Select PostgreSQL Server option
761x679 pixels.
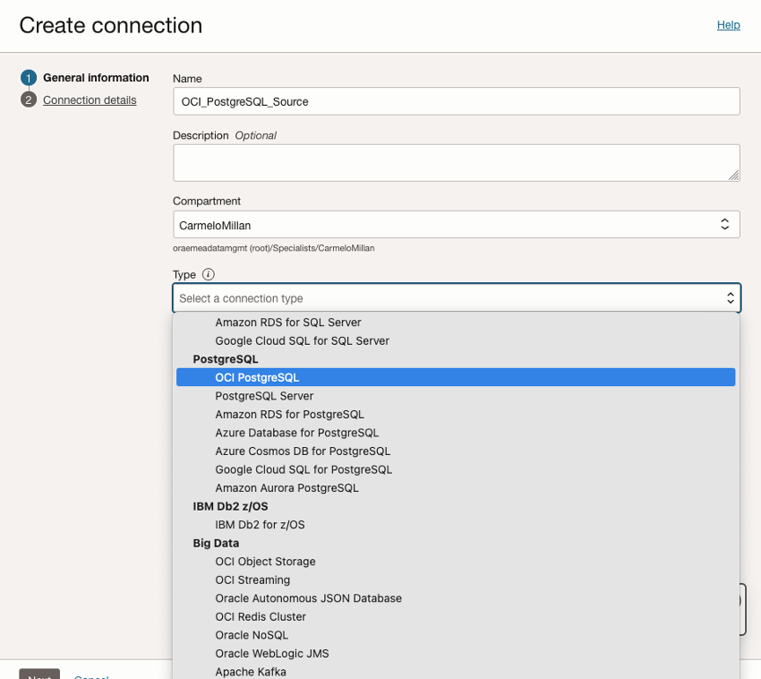click(264, 396)
